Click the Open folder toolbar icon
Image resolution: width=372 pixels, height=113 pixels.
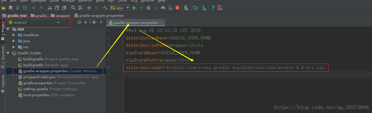[x=4, y=8]
